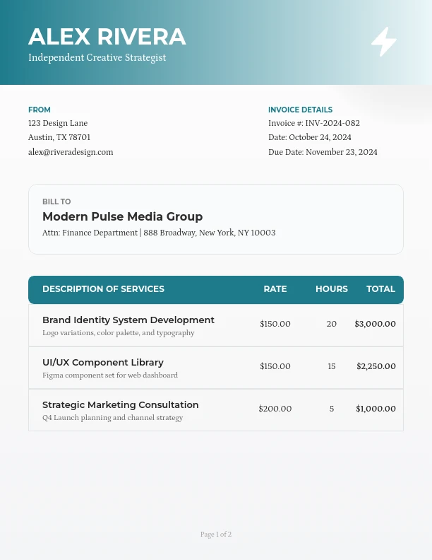This screenshot has width=432, height=560.
Task: Select the UI/UX Component Library row title
Action: pyautogui.click(x=103, y=363)
